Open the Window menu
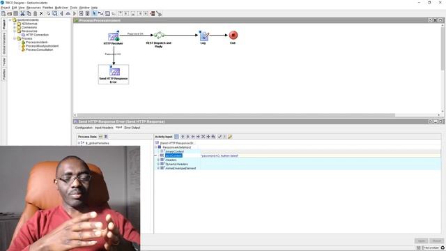 [84, 8]
